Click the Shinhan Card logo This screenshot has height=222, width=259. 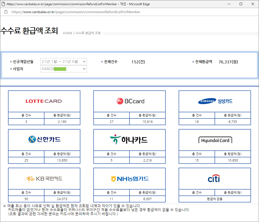click(x=44, y=140)
